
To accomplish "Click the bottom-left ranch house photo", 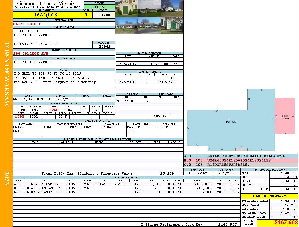I will [127, 26].
